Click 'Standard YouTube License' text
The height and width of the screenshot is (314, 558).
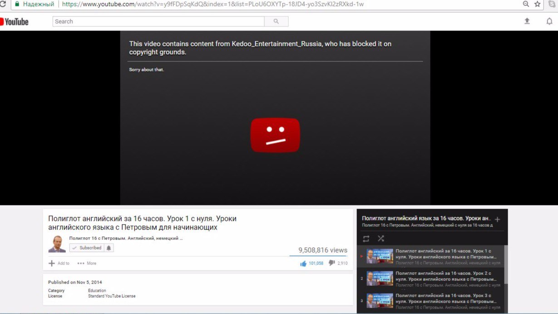[x=112, y=296]
